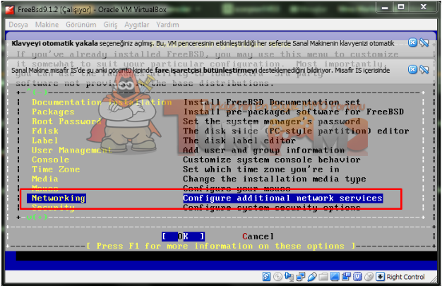Maximize the VirtualBox window
The width and height of the screenshot is (442, 286).
point(401,7)
